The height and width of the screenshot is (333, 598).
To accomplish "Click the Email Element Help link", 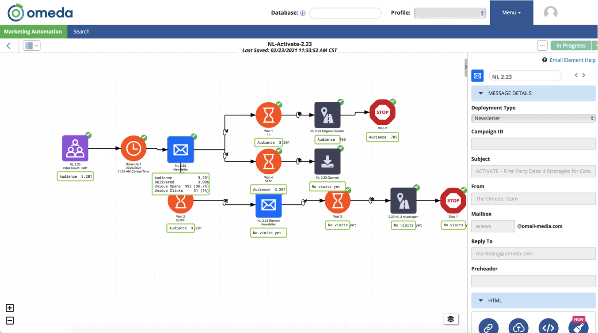I will pyautogui.click(x=571, y=60).
